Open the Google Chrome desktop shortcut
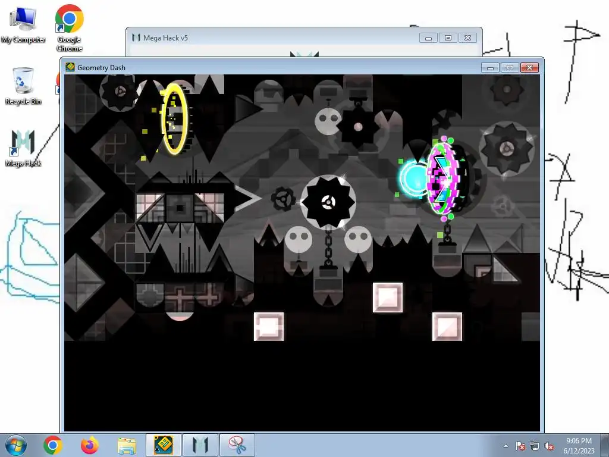Screen dimensions: 609x457 click(x=69, y=28)
